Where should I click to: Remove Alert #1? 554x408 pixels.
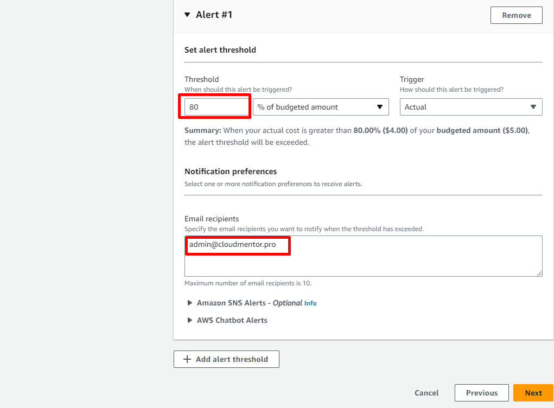click(516, 15)
